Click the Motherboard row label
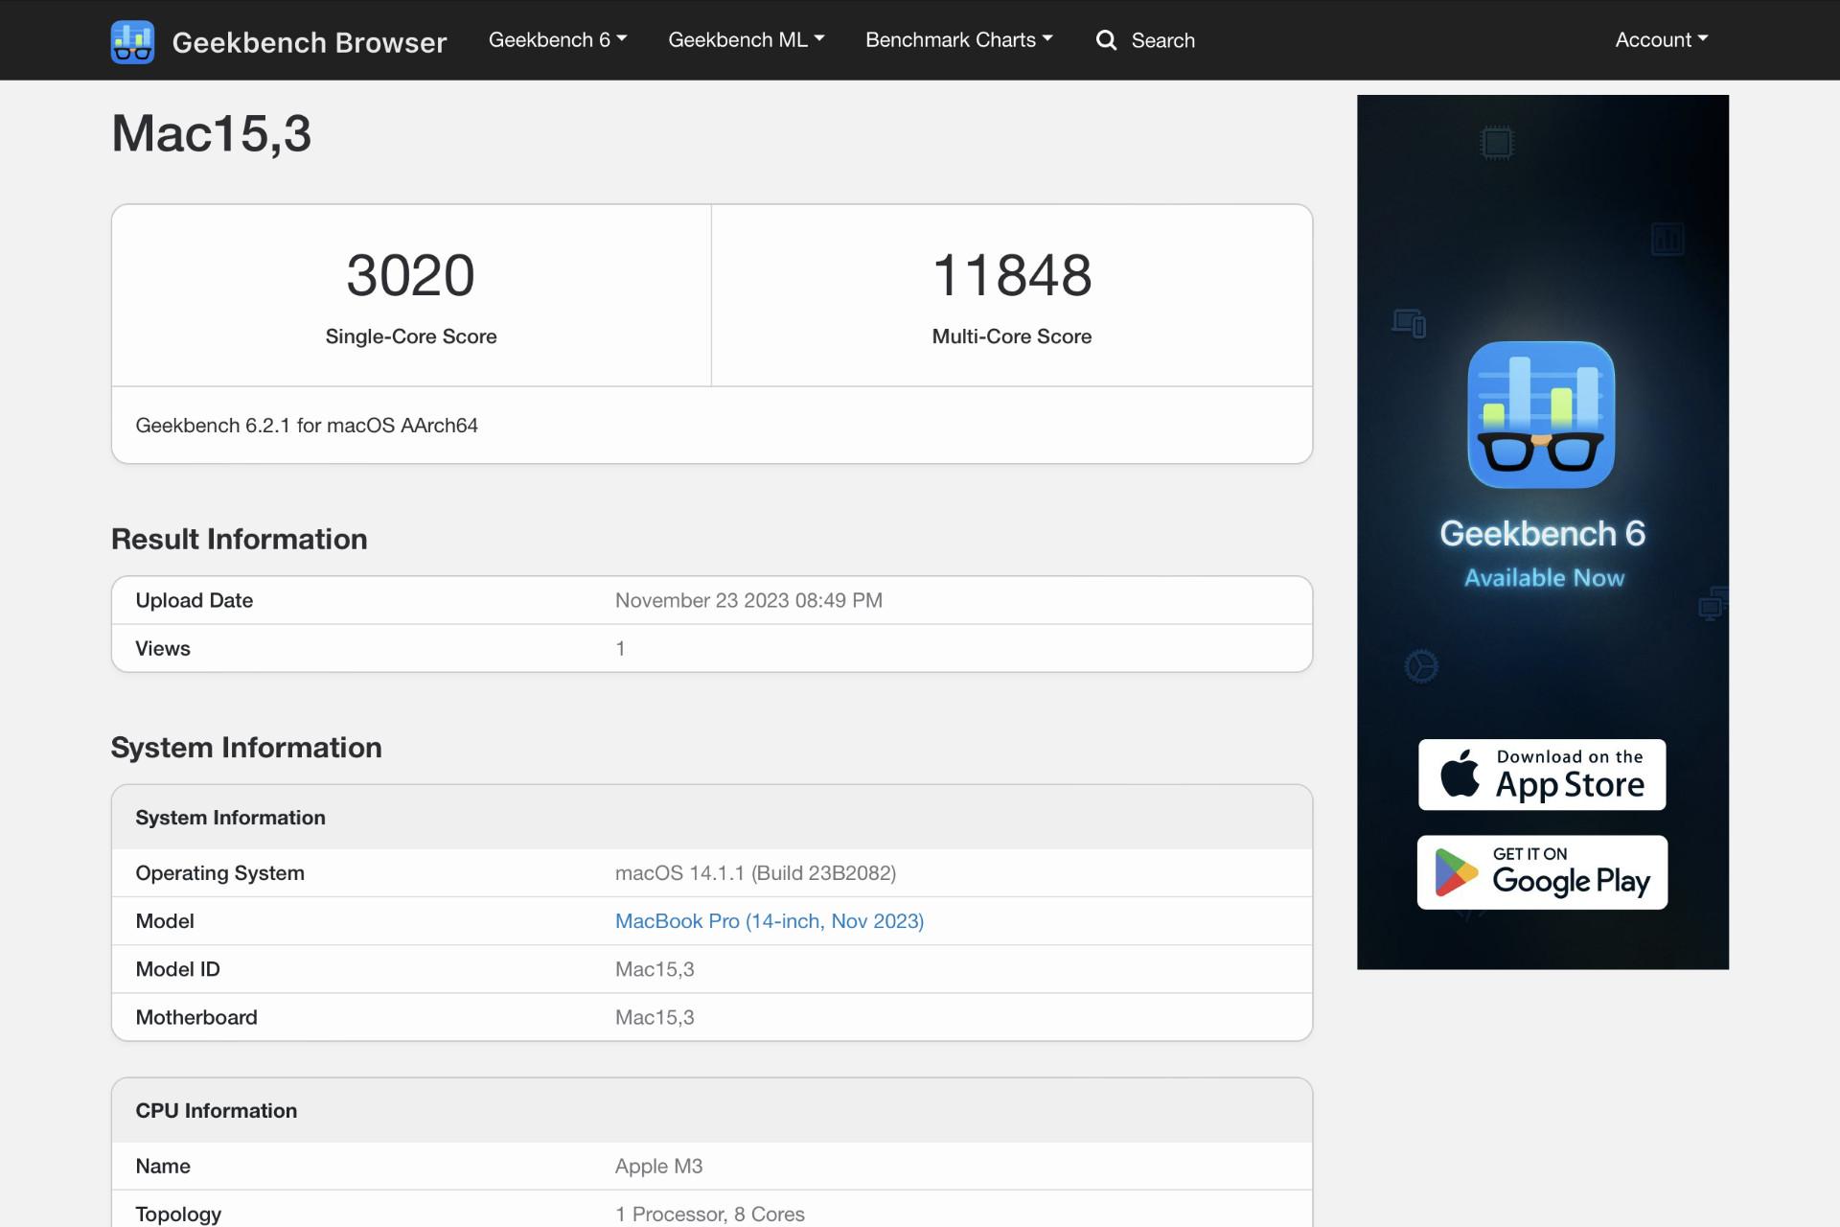 pyautogui.click(x=196, y=1017)
